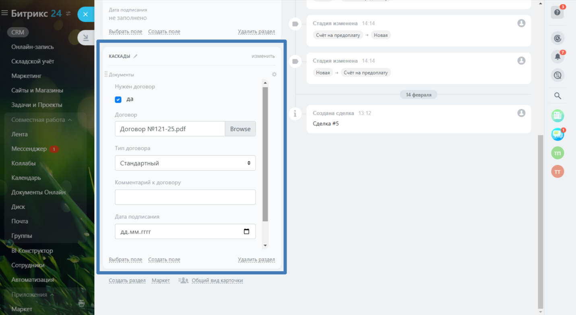The height and width of the screenshot is (315, 576).
Task: Open the help icon with badge 3
Action: (x=557, y=12)
